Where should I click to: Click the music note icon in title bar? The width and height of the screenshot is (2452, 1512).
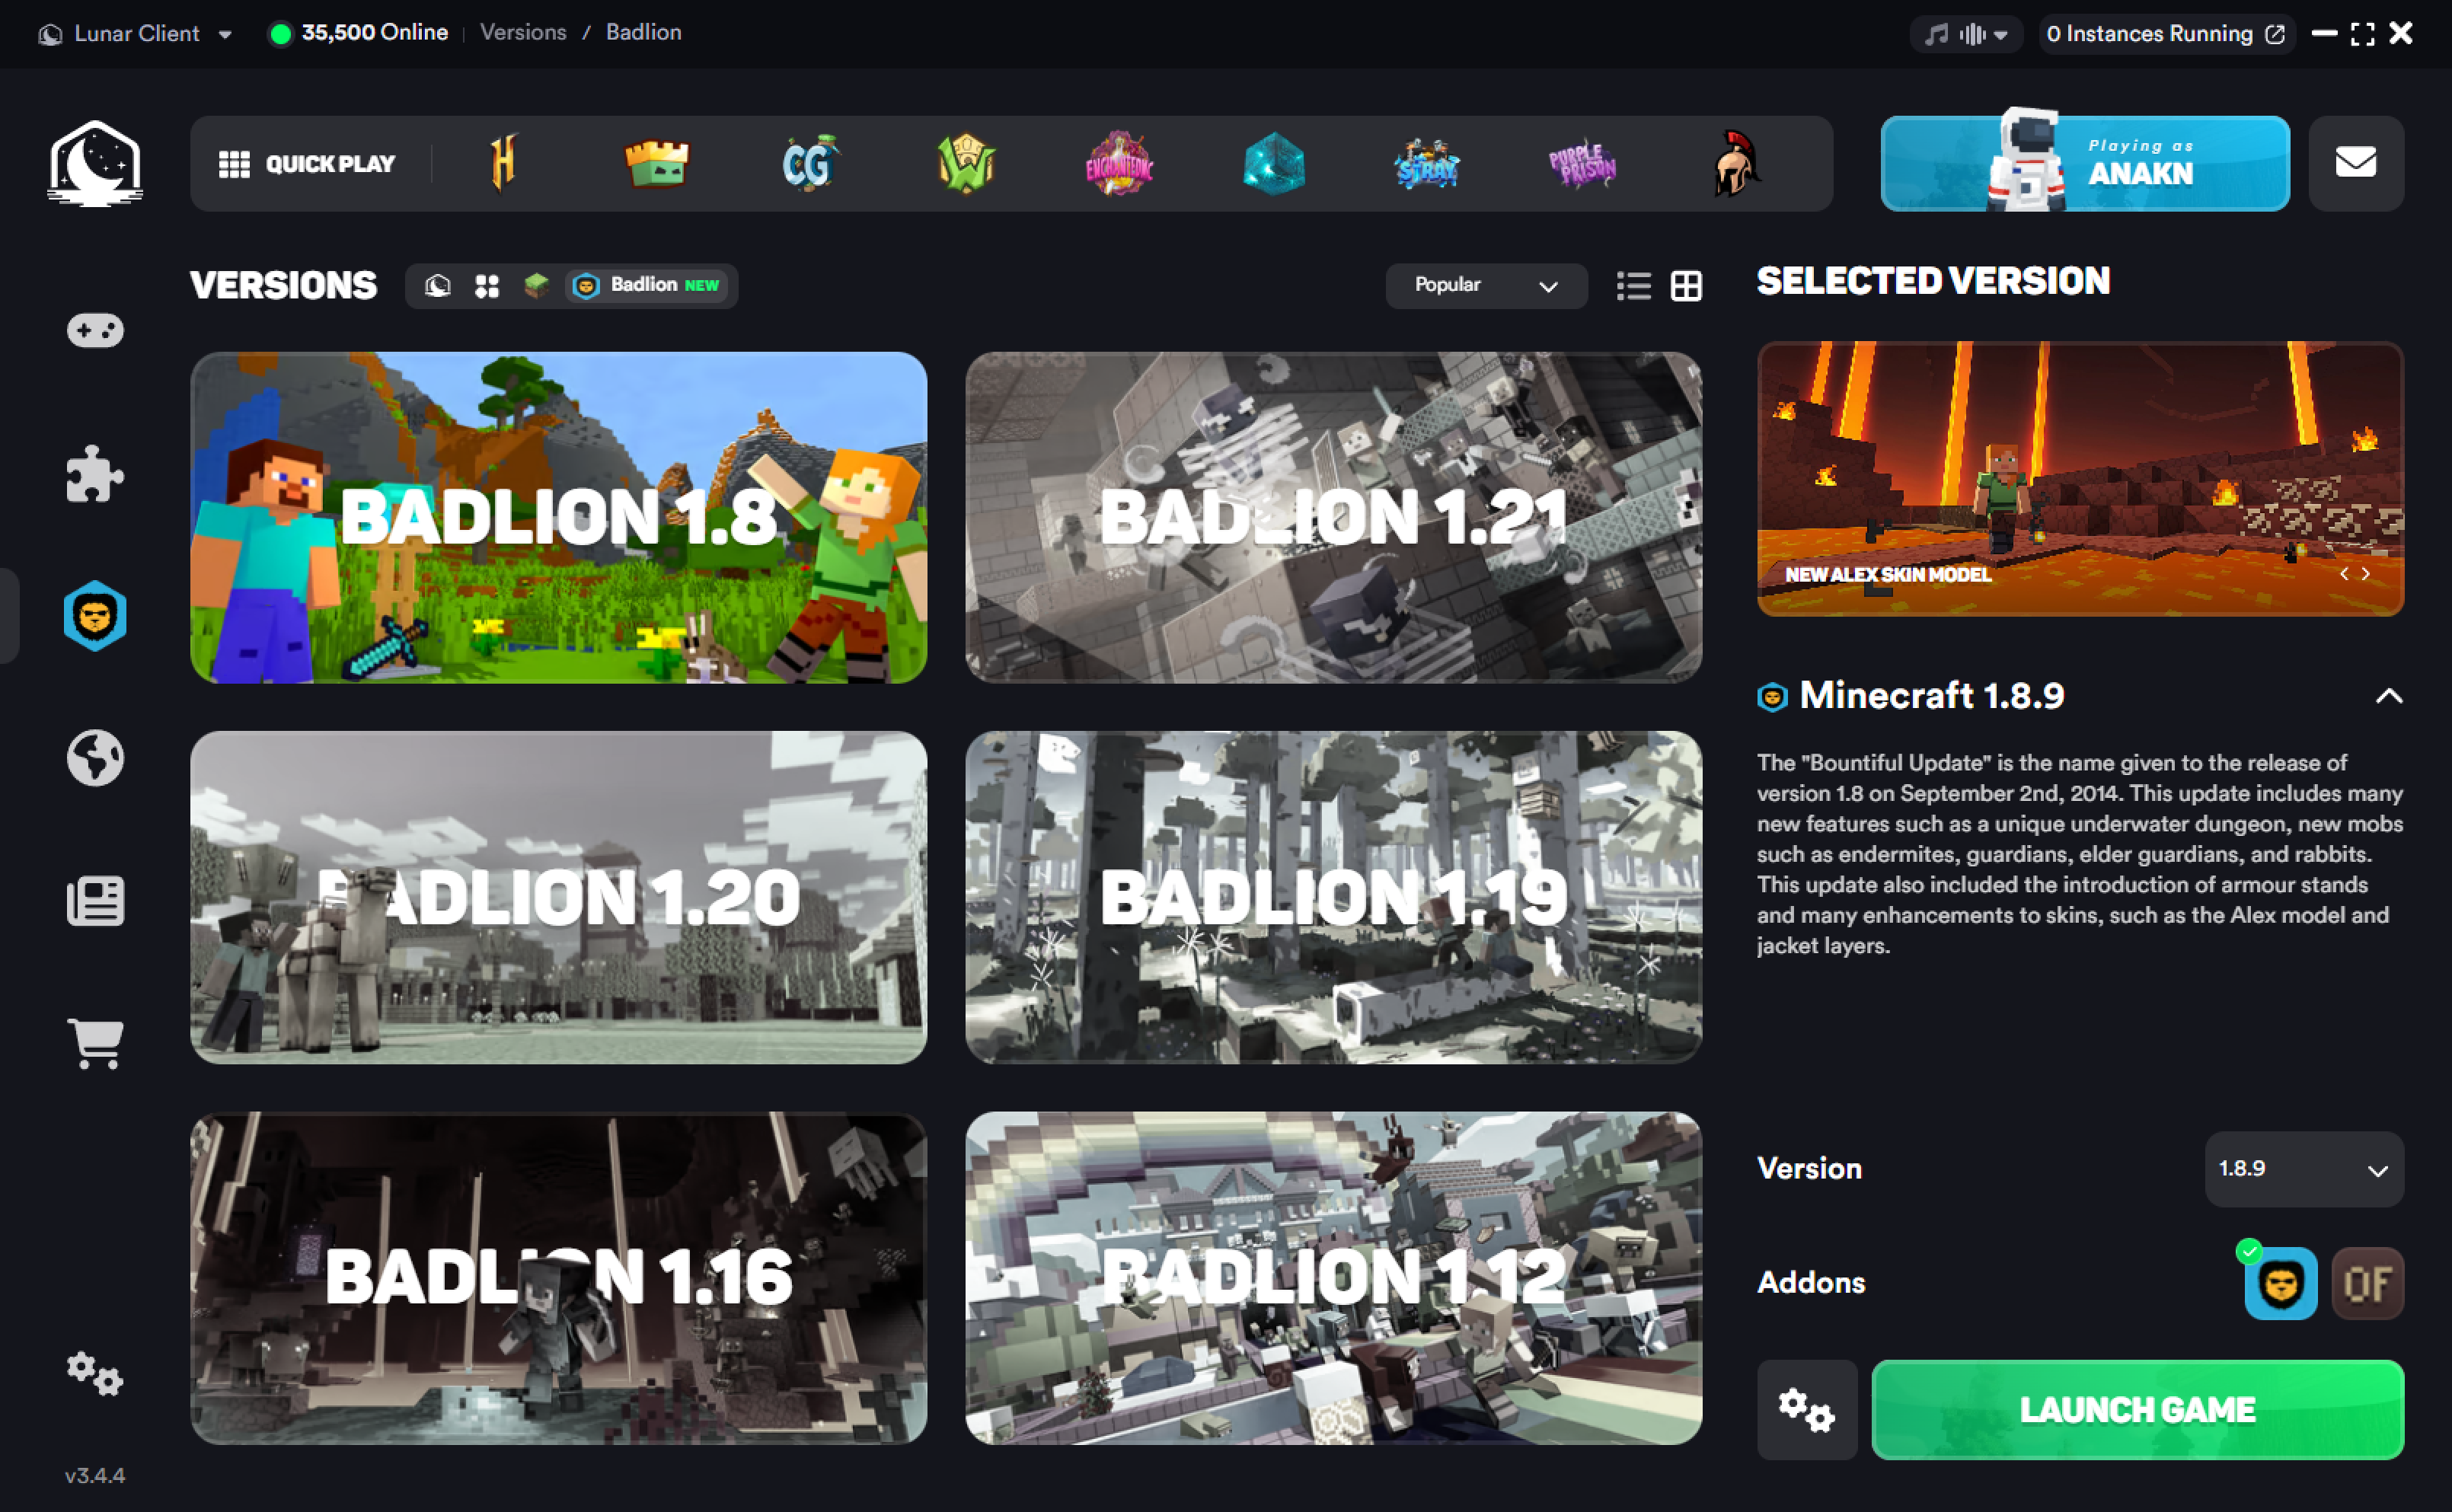click(x=1937, y=34)
